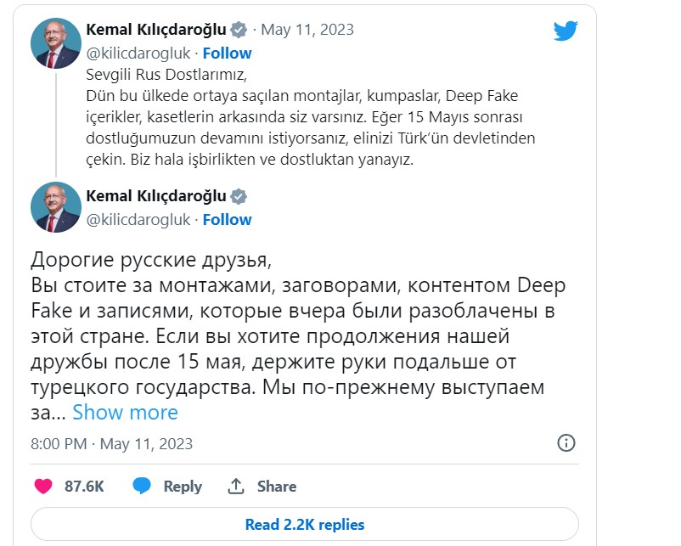This screenshot has height=546, width=681.
Task: Click @kilicdarogluk handle in lower tweet
Action: point(138,219)
